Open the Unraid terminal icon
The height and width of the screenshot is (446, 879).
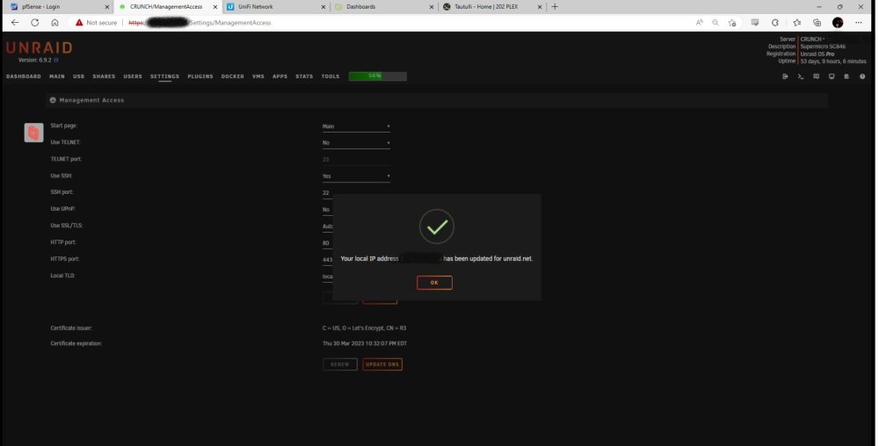801,76
